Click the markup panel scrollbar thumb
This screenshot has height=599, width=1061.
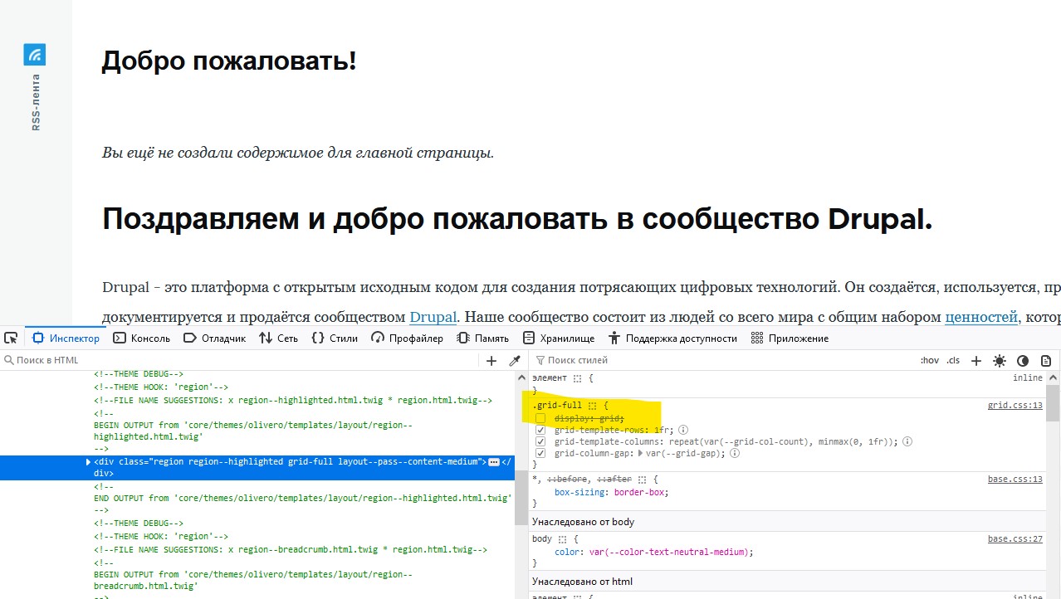click(521, 497)
